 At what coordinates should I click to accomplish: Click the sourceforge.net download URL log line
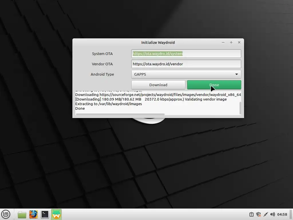pyautogui.click(x=158, y=95)
